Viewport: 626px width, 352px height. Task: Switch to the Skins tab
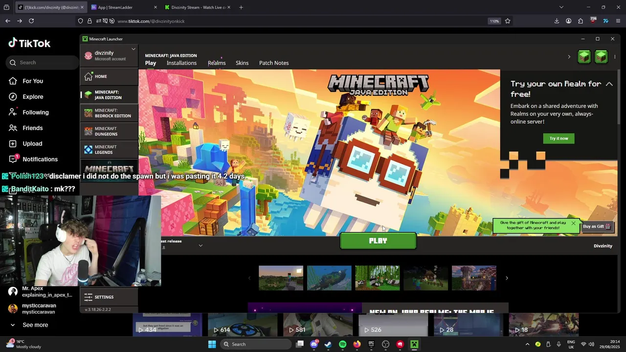coord(242,63)
